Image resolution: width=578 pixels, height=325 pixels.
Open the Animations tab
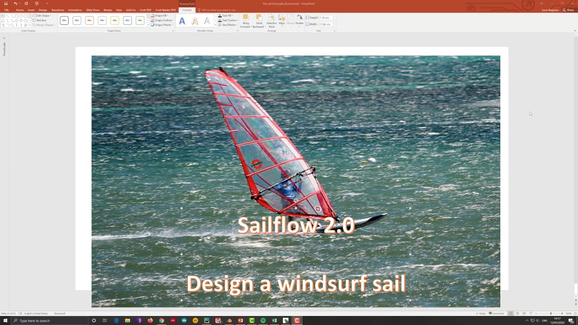[x=75, y=10]
